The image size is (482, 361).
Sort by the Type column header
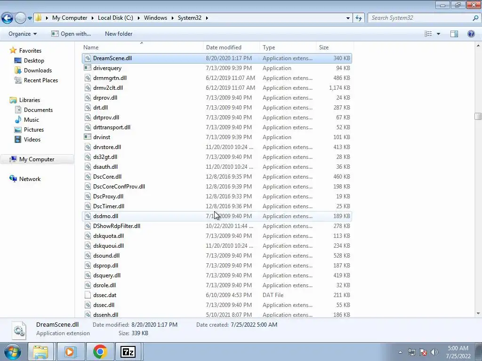288,47
